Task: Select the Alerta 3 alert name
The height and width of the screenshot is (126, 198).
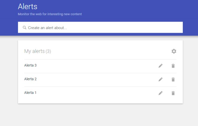Action: [x=30, y=65]
